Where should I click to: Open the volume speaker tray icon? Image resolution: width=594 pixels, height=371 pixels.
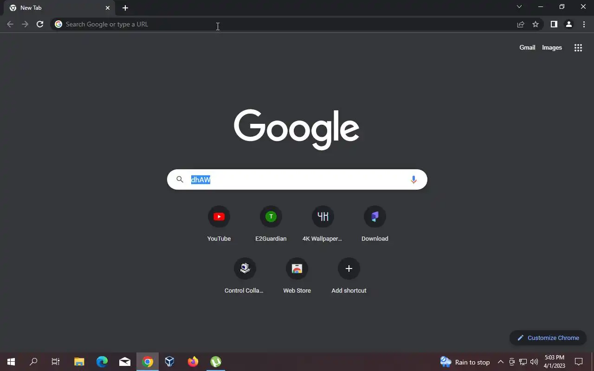534,362
